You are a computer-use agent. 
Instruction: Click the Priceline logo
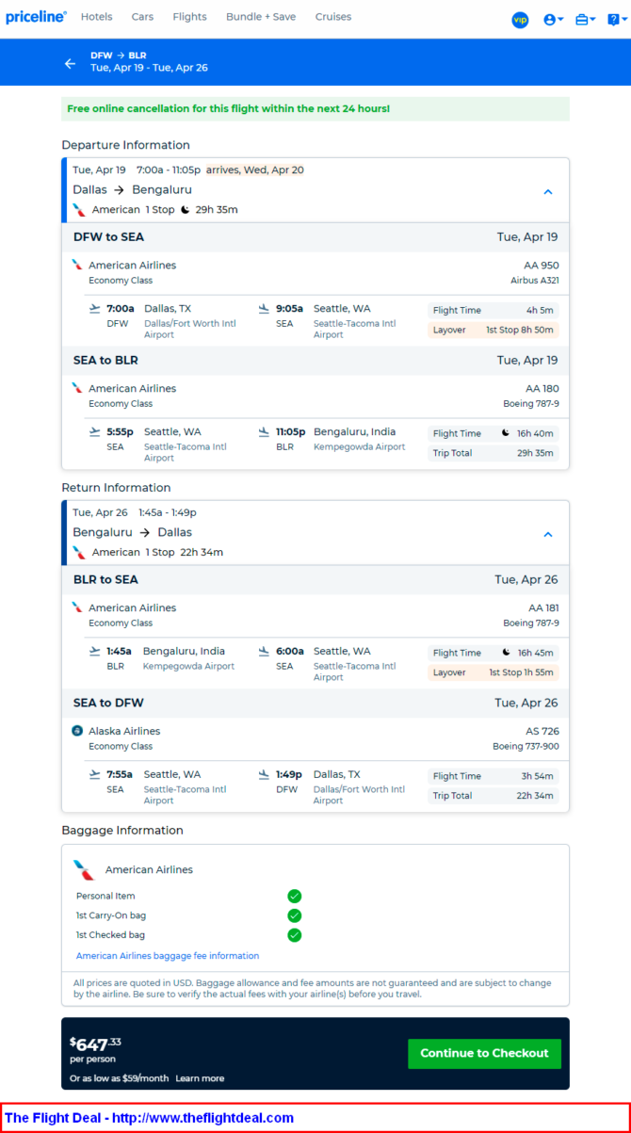[x=36, y=17]
